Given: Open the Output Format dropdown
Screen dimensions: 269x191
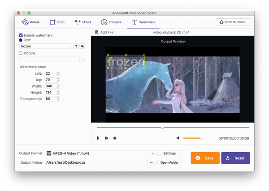Looking at the screenshot, I should (x=100, y=153).
